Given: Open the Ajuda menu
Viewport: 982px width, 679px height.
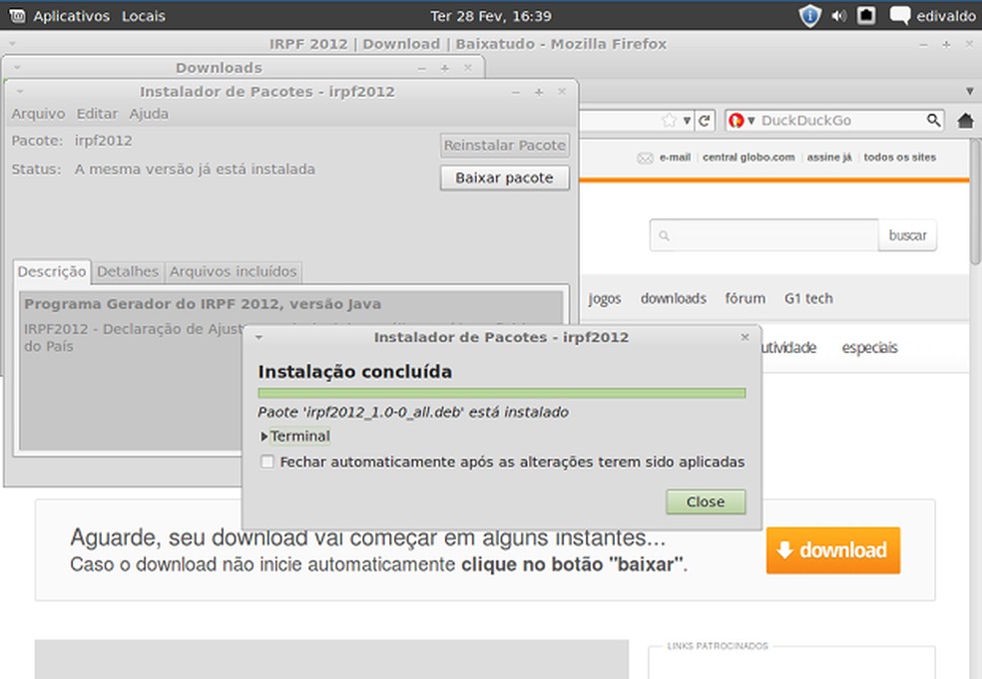Looking at the screenshot, I should [x=149, y=114].
